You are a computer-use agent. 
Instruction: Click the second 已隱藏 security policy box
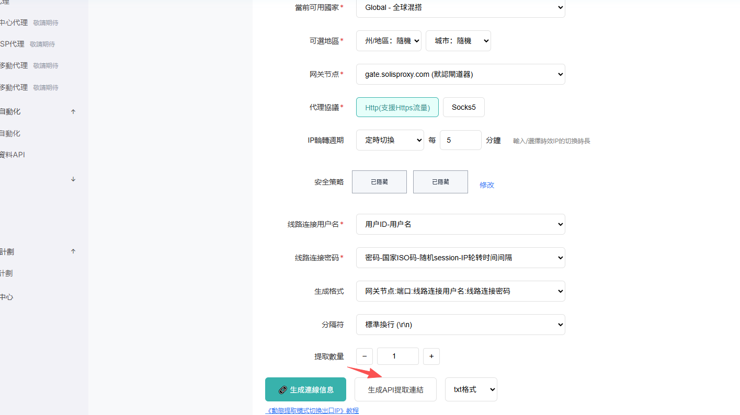pyautogui.click(x=440, y=182)
